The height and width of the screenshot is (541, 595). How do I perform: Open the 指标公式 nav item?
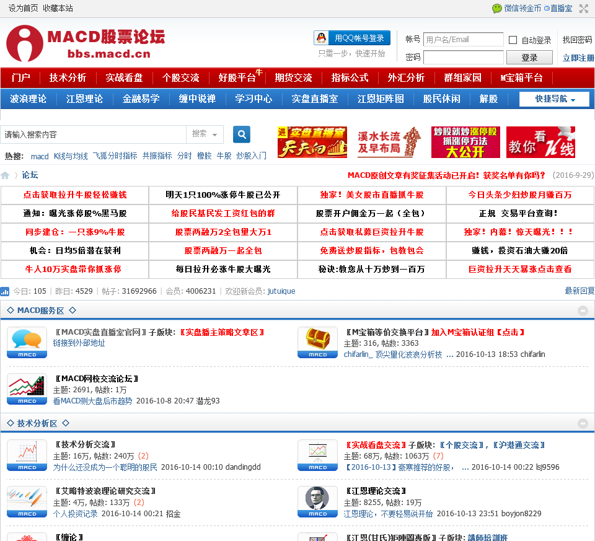pyautogui.click(x=350, y=78)
